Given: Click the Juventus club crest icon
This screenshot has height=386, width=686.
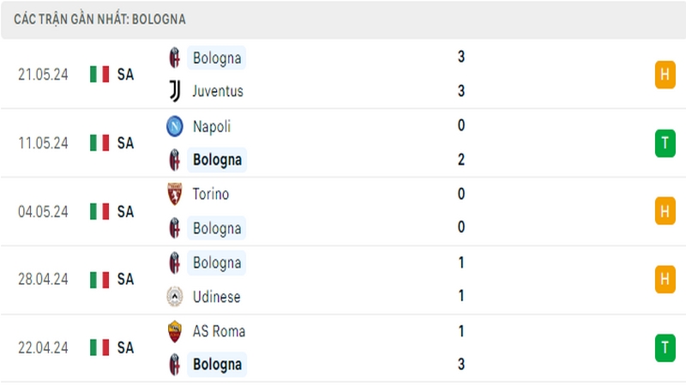Looking at the screenshot, I should [175, 91].
